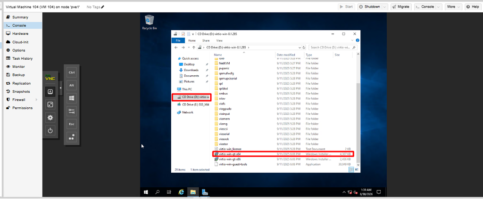This screenshot has height=199, width=483.
Task: Click the Help button
Action: pos(473,7)
